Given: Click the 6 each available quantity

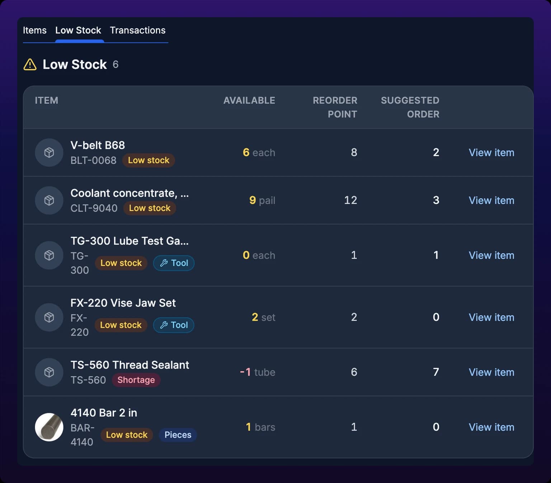Looking at the screenshot, I should pos(259,153).
